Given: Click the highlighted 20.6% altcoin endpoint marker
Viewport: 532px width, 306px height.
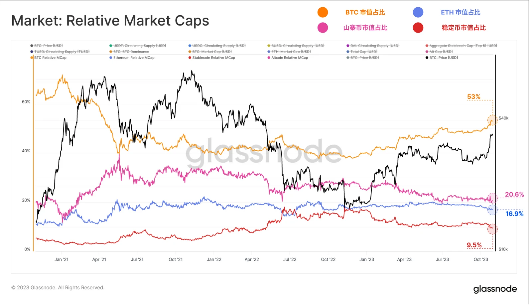Looking at the screenshot, I should tap(492, 198).
